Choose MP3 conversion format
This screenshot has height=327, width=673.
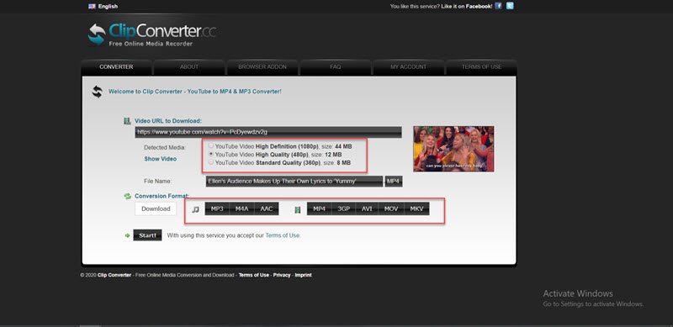217,209
